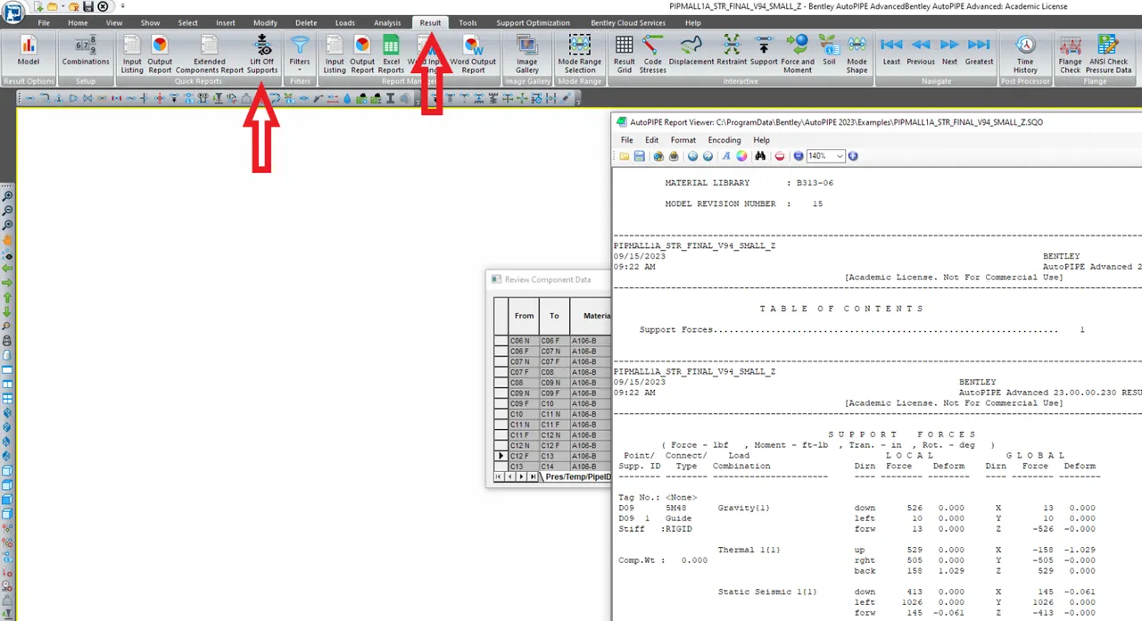Viewport: 1142px width, 621px height.
Task: Launch the Flange Check tool
Action: point(1070,55)
